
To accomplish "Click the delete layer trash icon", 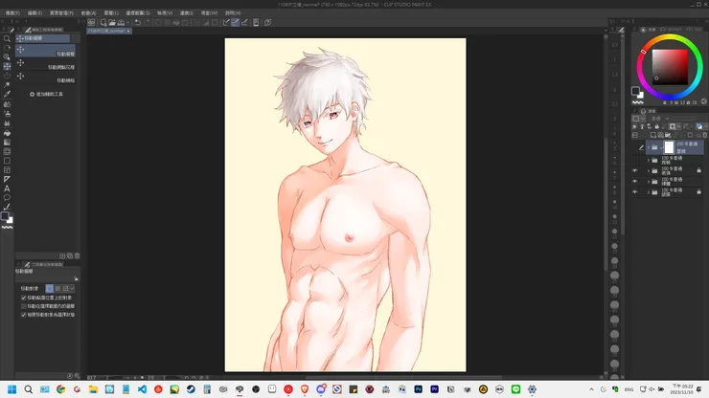I will 704,135.
